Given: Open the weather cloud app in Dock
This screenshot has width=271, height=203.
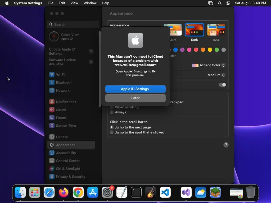Looking at the screenshot, I should coord(201,192).
